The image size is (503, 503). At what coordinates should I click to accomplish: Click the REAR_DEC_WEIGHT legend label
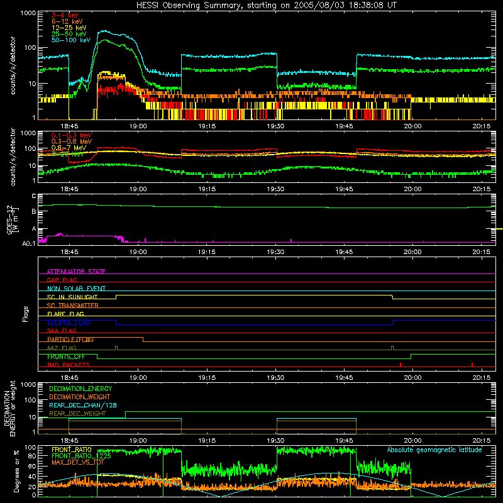pos(77,414)
